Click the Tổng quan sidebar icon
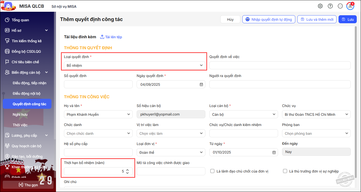Image resolution: width=361 pixels, height=192 pixels. 7,20
